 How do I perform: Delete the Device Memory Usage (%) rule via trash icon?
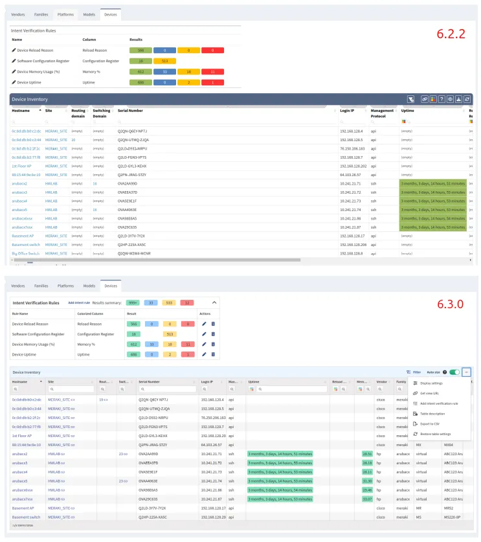pos(213,344)
